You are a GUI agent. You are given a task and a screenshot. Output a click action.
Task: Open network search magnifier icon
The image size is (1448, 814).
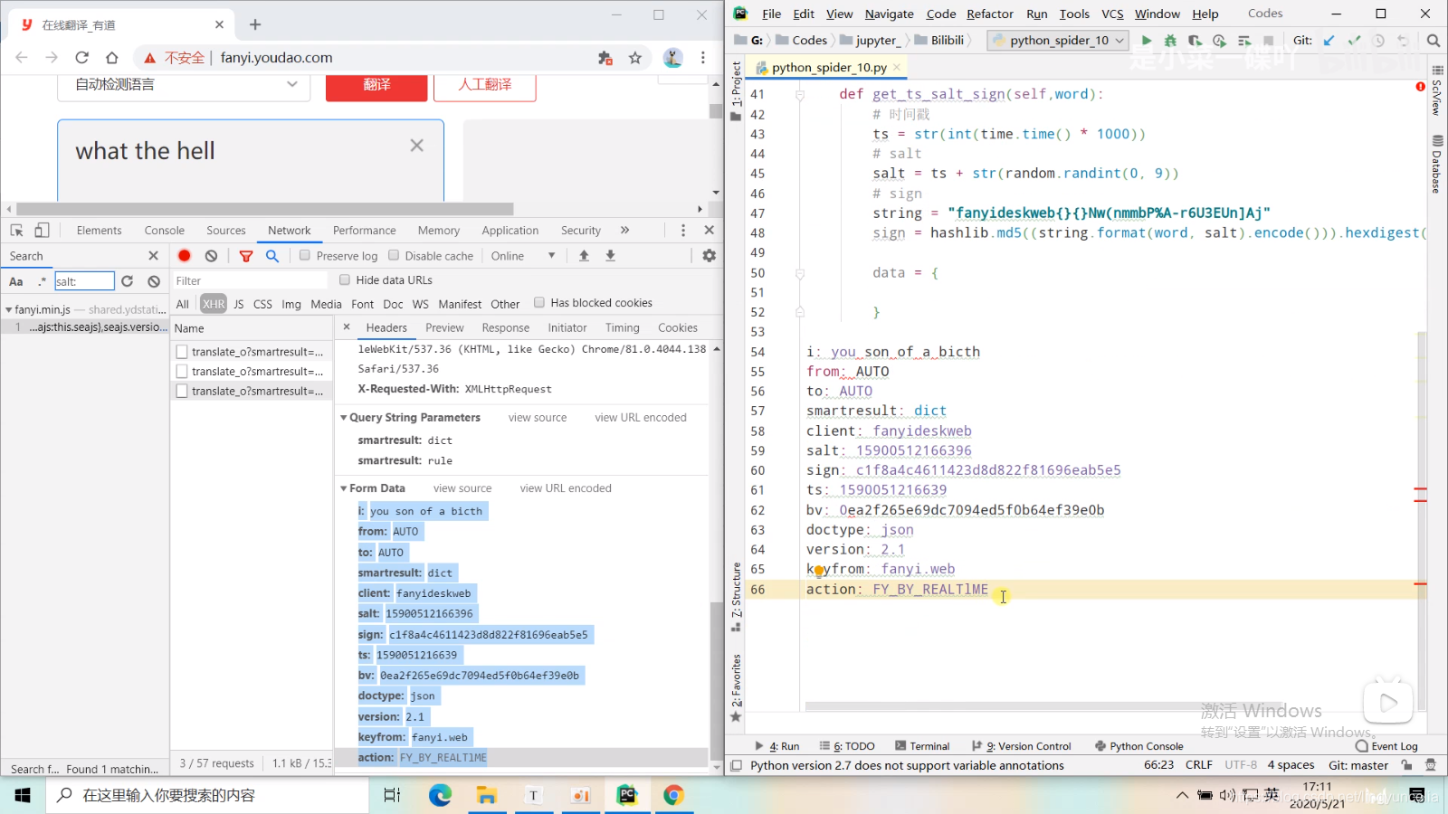point(272,256)
